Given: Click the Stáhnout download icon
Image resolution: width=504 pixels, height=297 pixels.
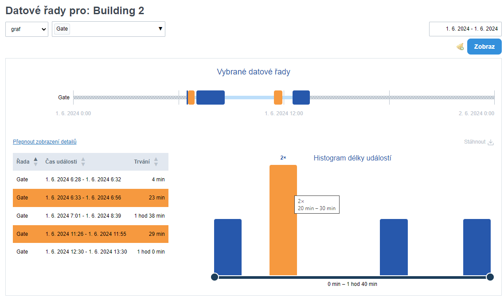Looking at the screenshot, I should pyautogui.click(x=490, y=142).
